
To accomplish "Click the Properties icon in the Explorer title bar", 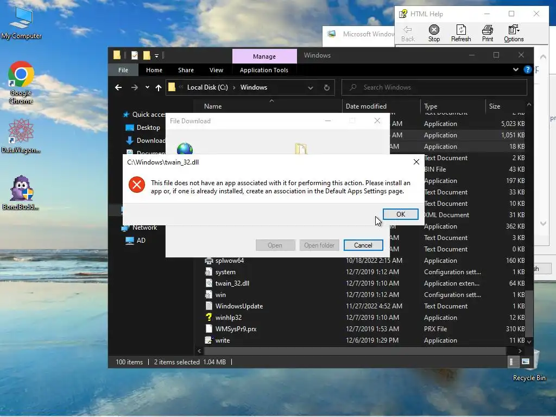I will coord(135,55).
